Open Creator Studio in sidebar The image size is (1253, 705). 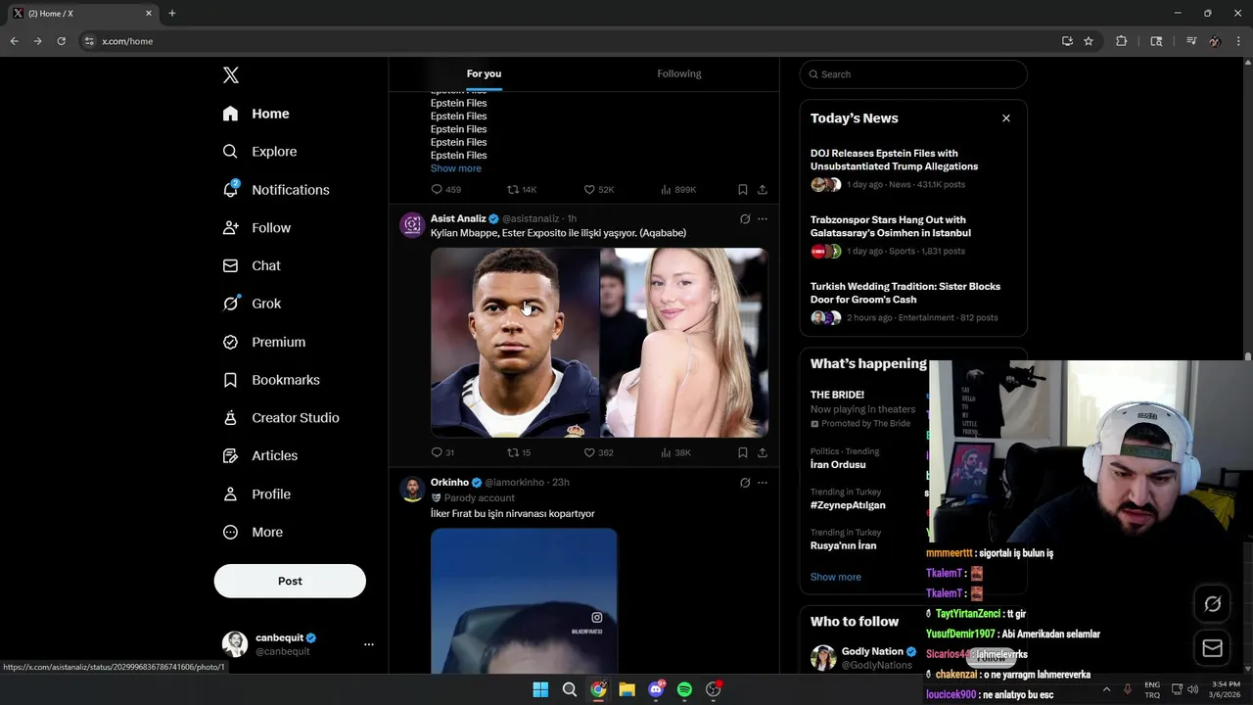coord(281,418)
